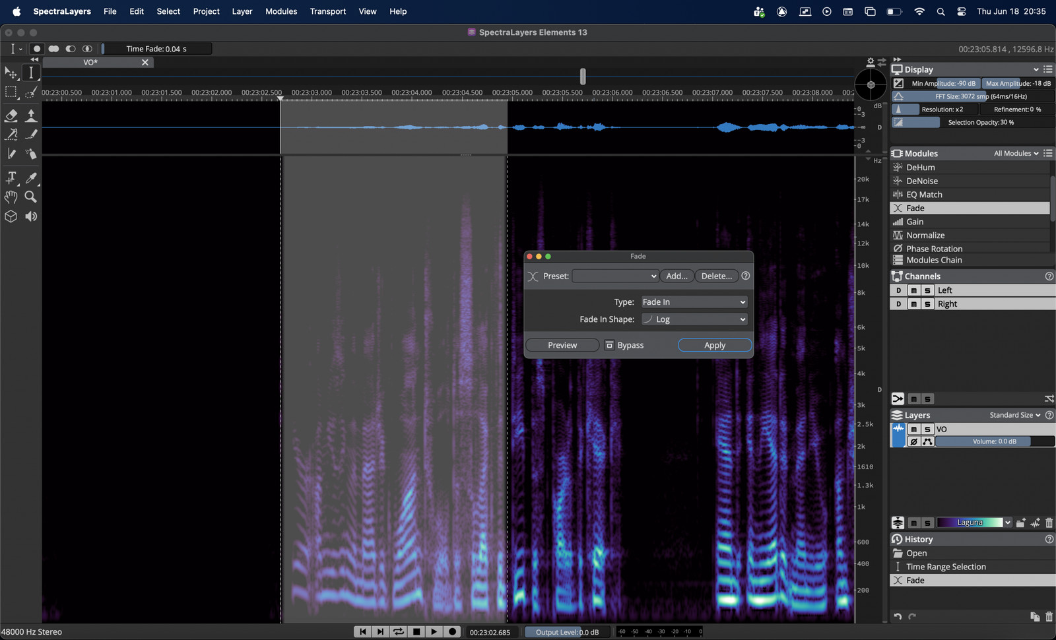Select the Text marker tool
The height and width of the screenshot is (640, 1056).
pos(11,177)
